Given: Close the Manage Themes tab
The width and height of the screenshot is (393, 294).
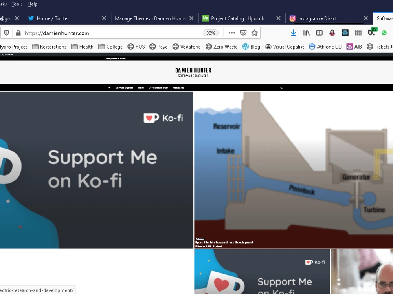Looking at the screenshot, I should pos(191,18).
